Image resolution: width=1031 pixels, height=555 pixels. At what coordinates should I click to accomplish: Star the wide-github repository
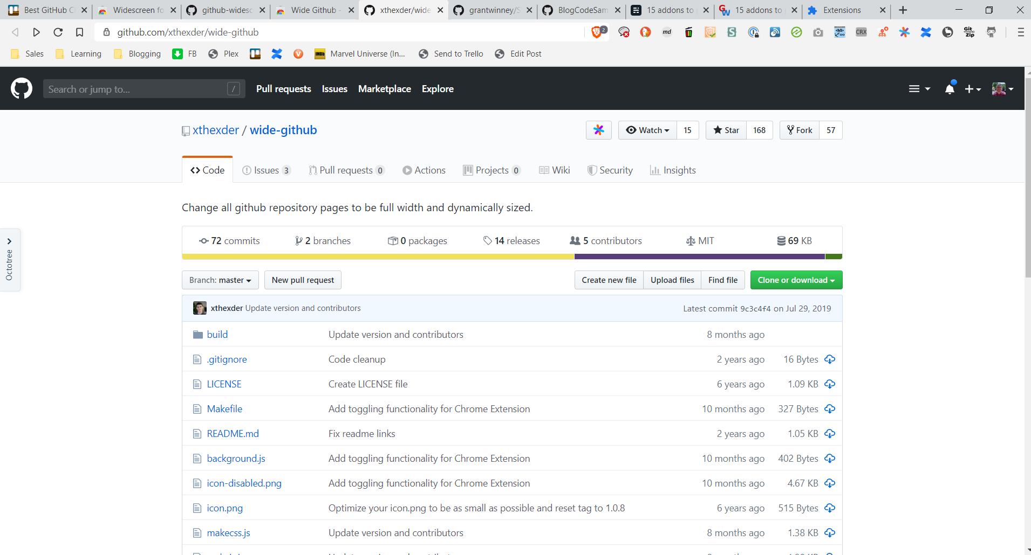(726, 130)
